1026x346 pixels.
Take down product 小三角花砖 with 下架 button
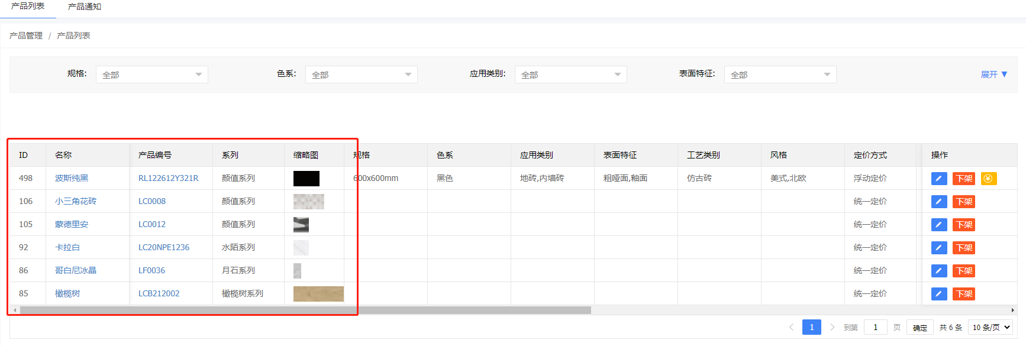pos(964,202)
